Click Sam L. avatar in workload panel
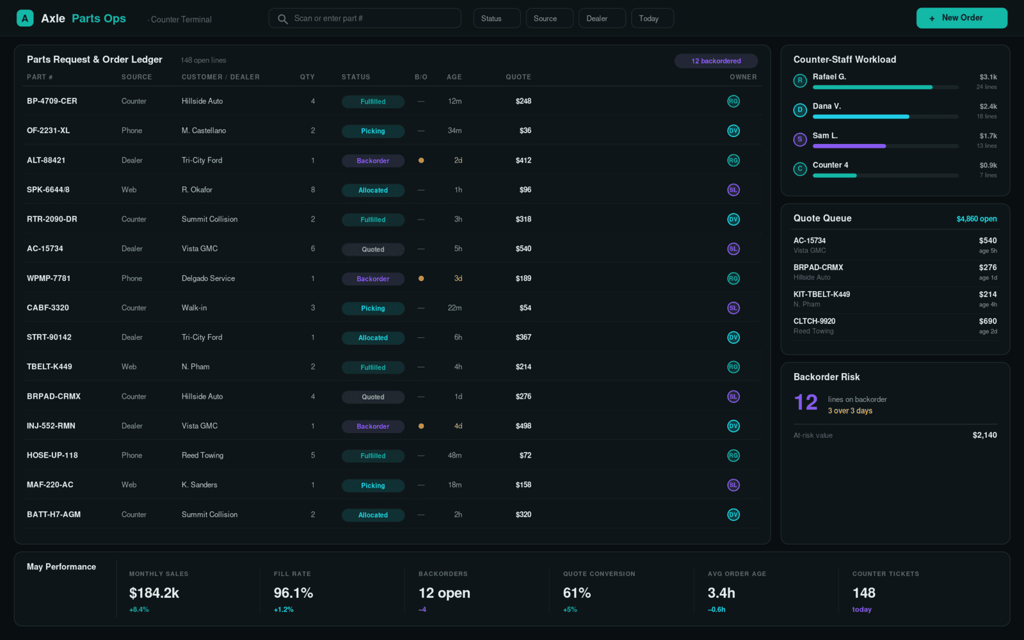 tap(800, 140)
